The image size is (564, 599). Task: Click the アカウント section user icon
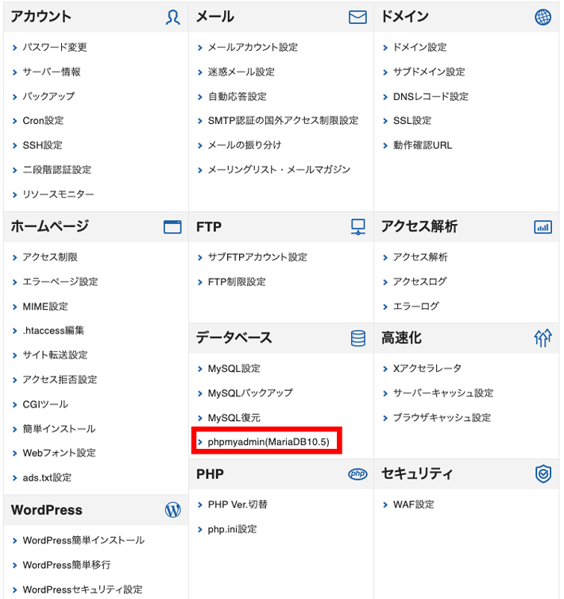[x=172, y=17]
